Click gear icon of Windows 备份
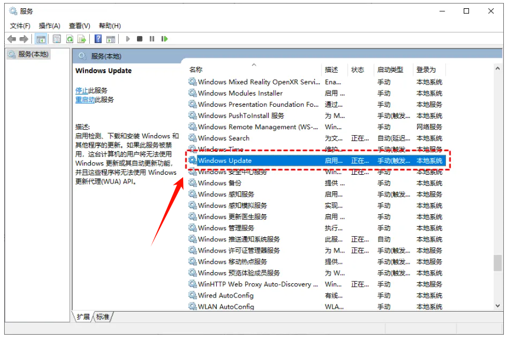 click(193, 182)
